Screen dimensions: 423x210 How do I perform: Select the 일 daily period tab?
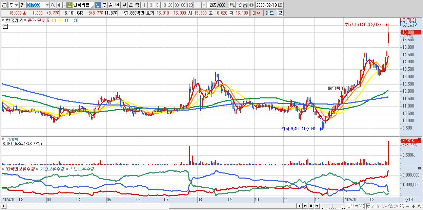[x=98, y=5]
